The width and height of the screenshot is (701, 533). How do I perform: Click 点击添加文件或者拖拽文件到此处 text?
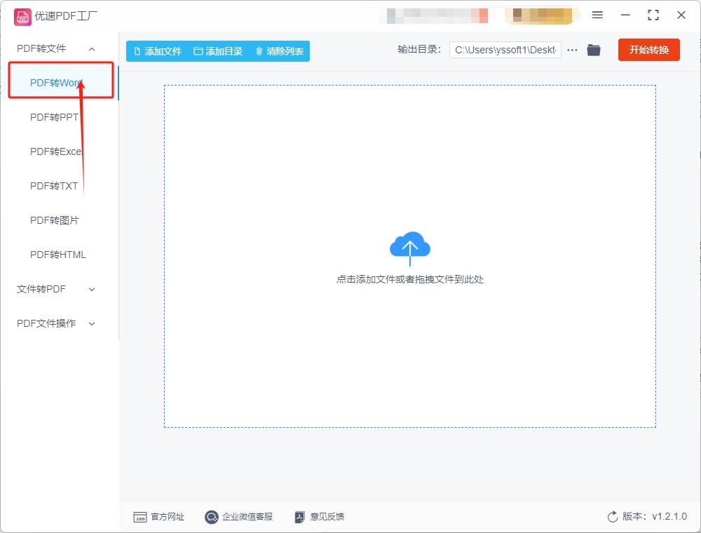pos(410,279)
